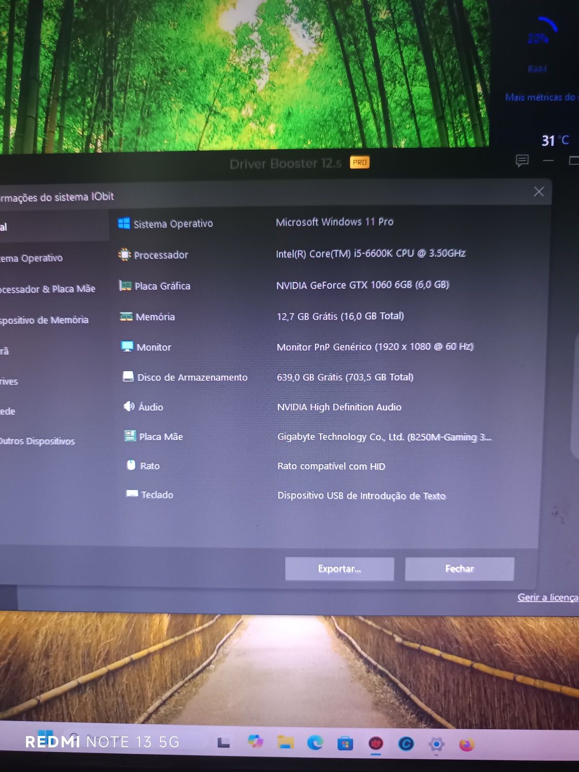Open Processador & Placa Mãe sidebar tab
579x772 pixels.
(x=47, y=289)
